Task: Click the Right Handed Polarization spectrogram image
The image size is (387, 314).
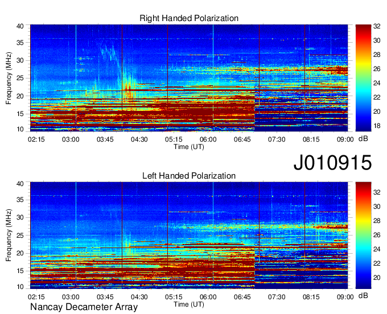Action: tap(189, 78)
